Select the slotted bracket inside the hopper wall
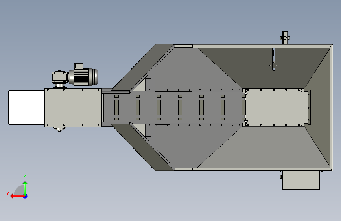 (273, 60)
